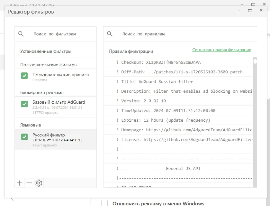Click the "Title: AdGuard Russian filter" rule line

point(157,82)
